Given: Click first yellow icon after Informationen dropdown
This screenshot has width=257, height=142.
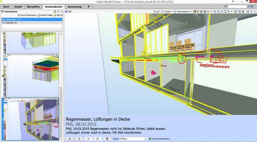Looking at the screenshot, I should pos(195,11).
